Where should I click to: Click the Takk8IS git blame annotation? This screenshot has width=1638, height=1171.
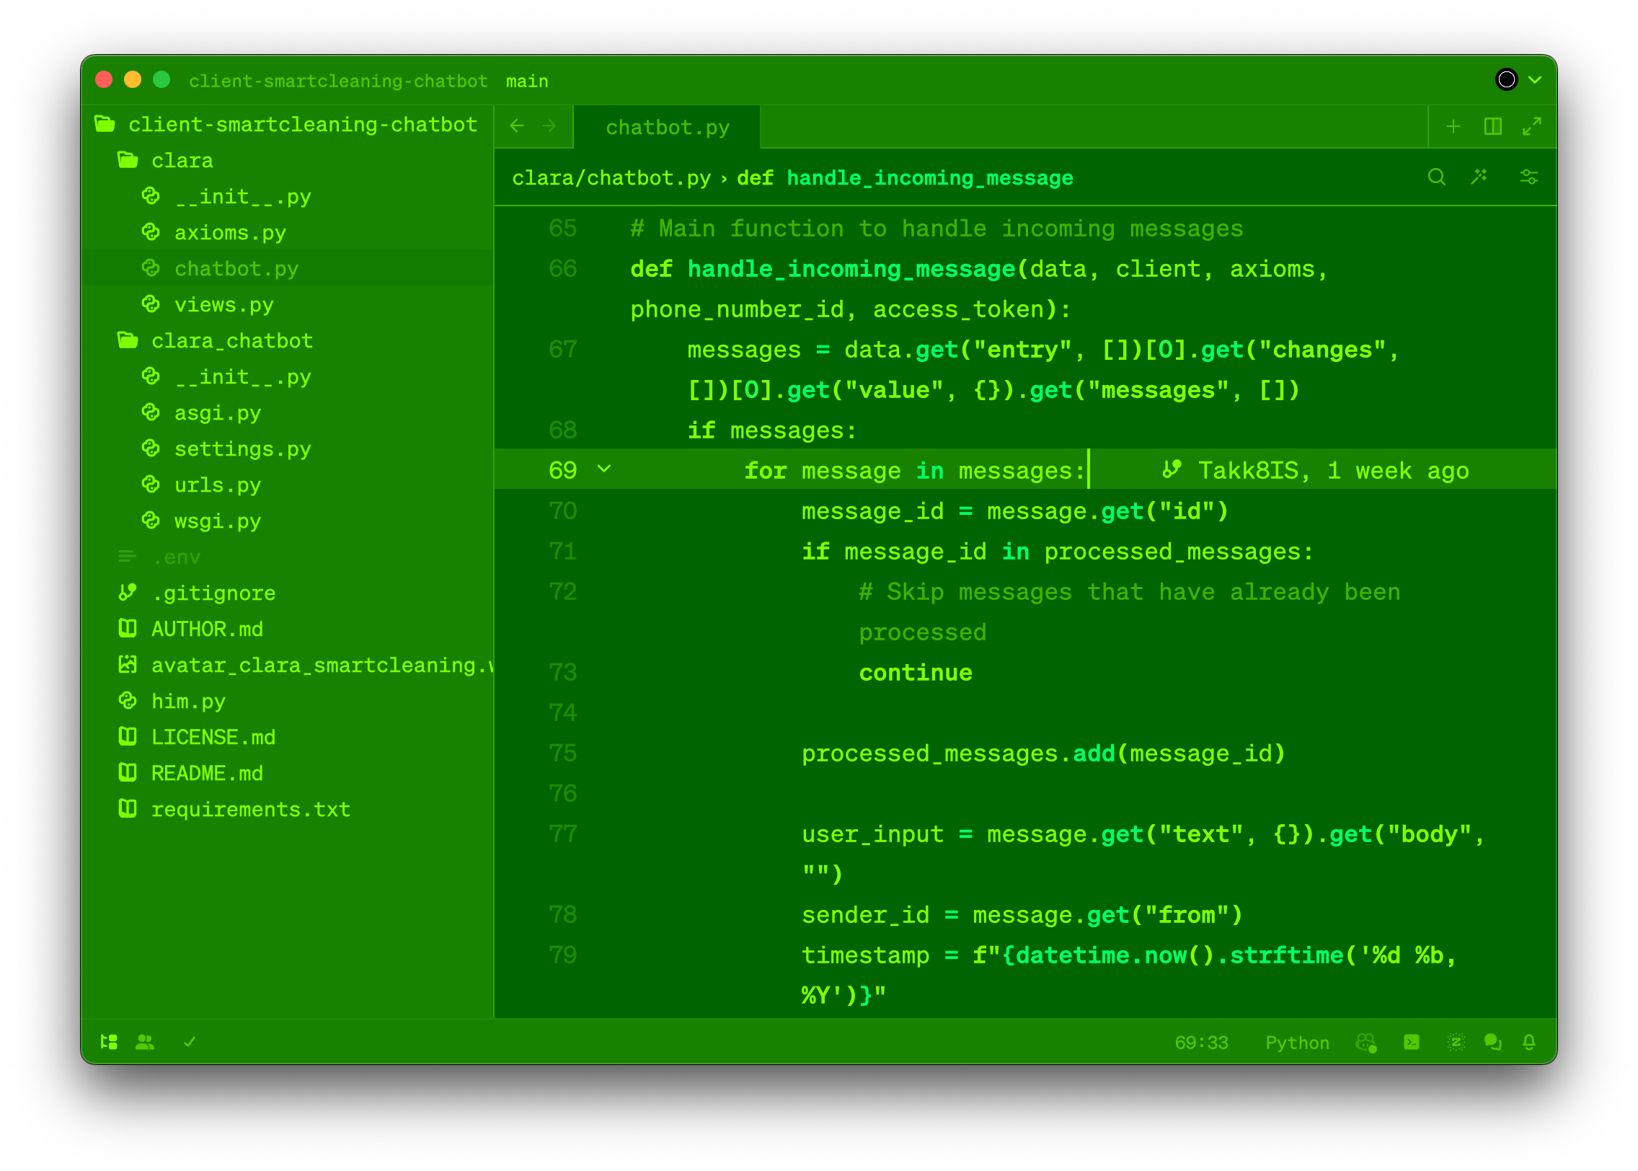[1316, 470]
